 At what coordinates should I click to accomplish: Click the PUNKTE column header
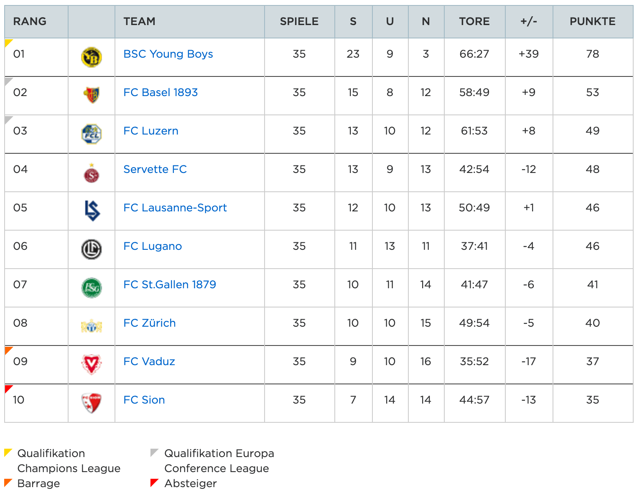[x=592, y=21]
